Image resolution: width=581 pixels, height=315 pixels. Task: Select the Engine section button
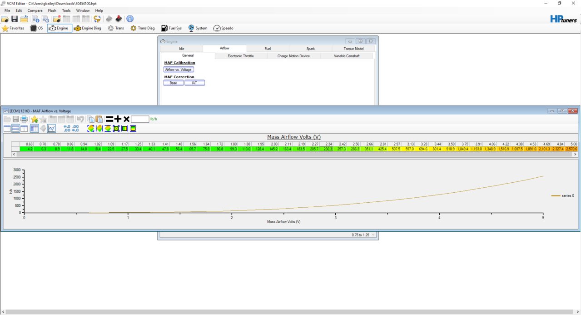pos(60,28)
